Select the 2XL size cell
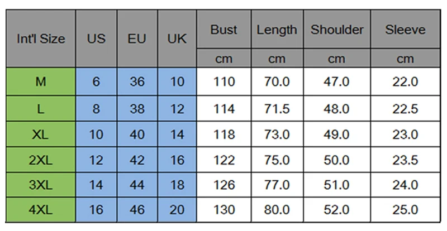This screenshot has height=231, width=447. pyautogui.click(x=41, y=160)
